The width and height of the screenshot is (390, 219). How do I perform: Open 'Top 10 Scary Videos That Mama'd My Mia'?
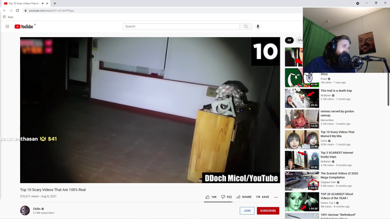click(x=337, y=134)
